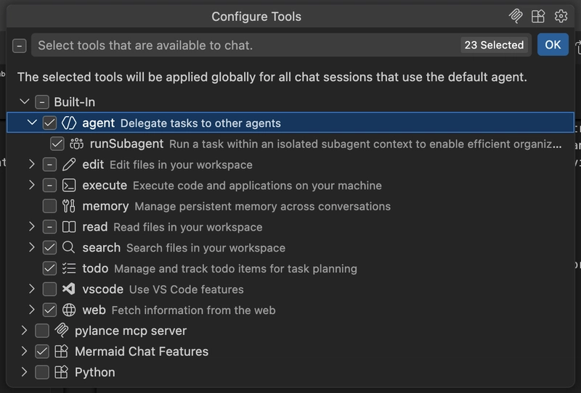This screenshot has height=393, width=581.
Task: Expand the edit tool group
Action: pos(32,165)
